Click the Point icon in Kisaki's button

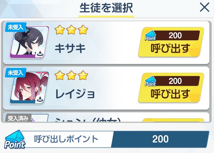[151, 36]
